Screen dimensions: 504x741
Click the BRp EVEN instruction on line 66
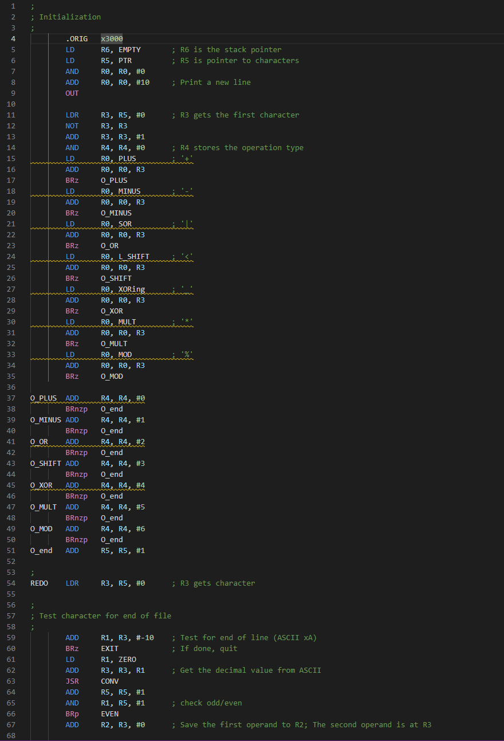[x=92, y=713]
